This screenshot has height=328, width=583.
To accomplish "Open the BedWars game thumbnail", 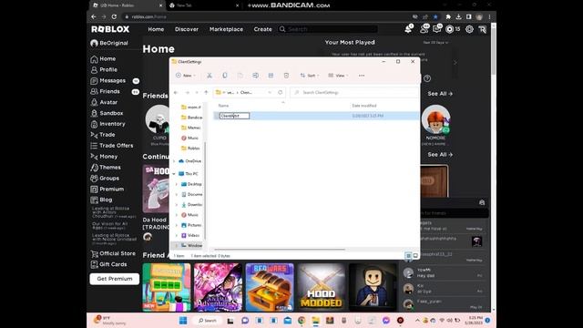I will click(x=270, y=287).
